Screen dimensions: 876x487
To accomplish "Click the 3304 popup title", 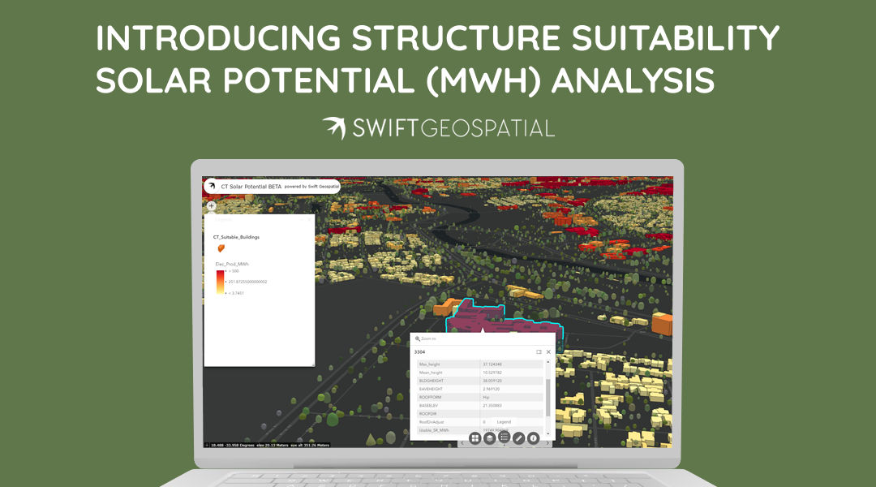I will pyautogui.click(x=419, y=351).
